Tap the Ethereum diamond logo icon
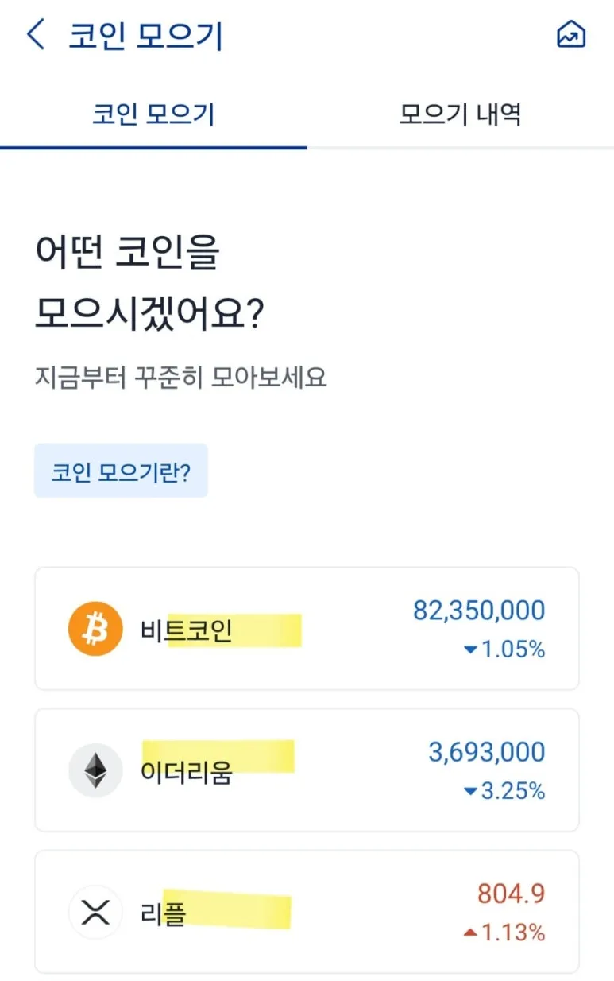614x981 pixels. 95,770
